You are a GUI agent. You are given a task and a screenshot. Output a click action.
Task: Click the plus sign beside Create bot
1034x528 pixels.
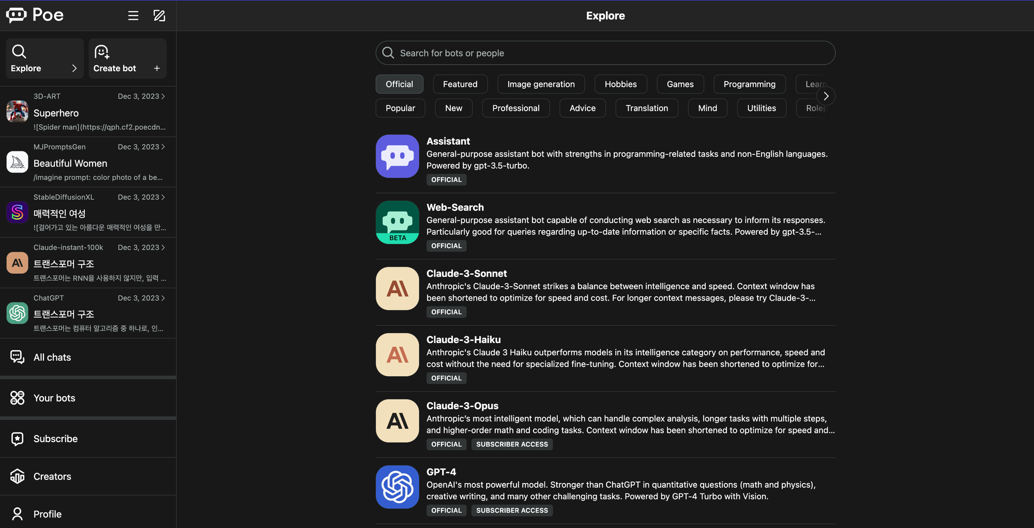tap(157, 68)
